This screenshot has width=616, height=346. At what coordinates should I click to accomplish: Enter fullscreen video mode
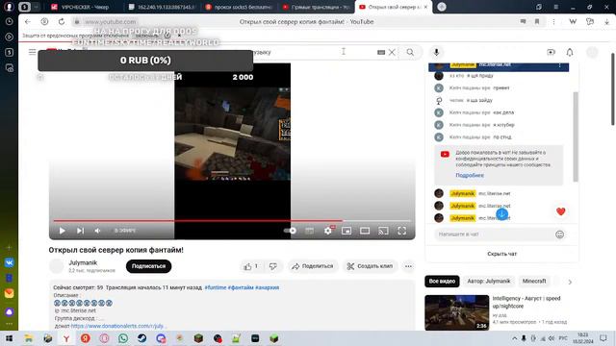pyautogui.click(x=402, y=231)
